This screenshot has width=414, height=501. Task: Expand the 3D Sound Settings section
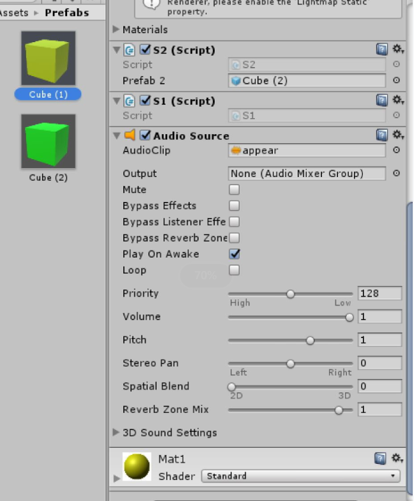[x=116, y=432]
